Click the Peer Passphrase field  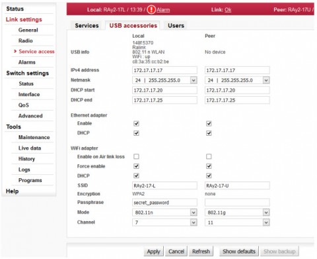pos(237,202)
